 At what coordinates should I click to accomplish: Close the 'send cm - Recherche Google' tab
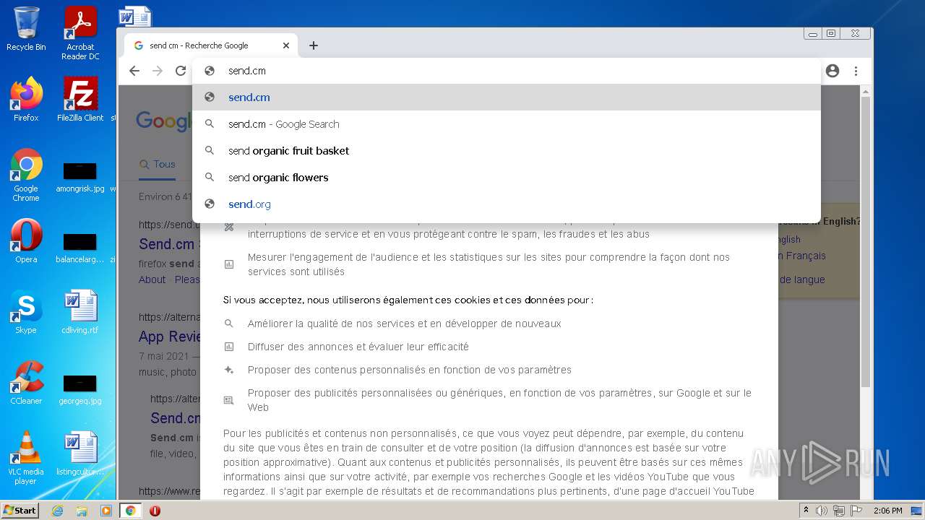point(286,45)
